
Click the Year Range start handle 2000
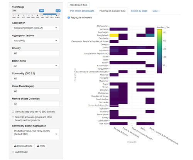click(41, 14)
